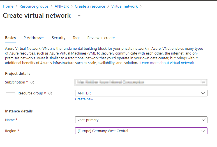Screen dimensions: 217x147
Task: Click the Create new resource group link
Action: coord(84,99)
